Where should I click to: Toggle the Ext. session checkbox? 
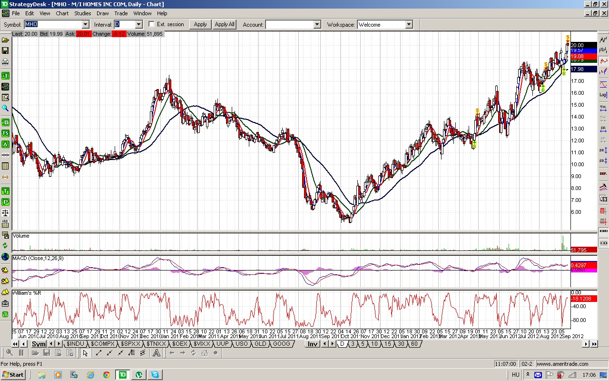pos(152,24)
